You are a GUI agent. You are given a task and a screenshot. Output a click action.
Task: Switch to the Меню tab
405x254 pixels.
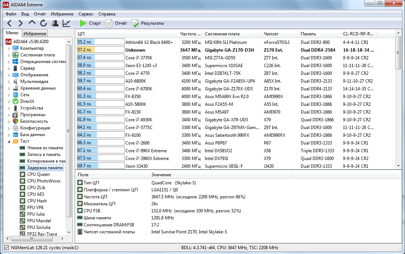coord(12,33)
